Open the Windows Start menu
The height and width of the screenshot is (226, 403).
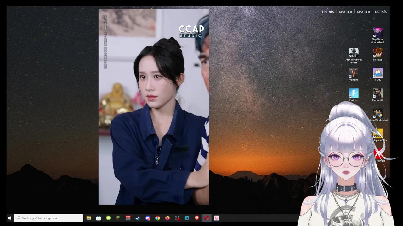click(9, 218)
